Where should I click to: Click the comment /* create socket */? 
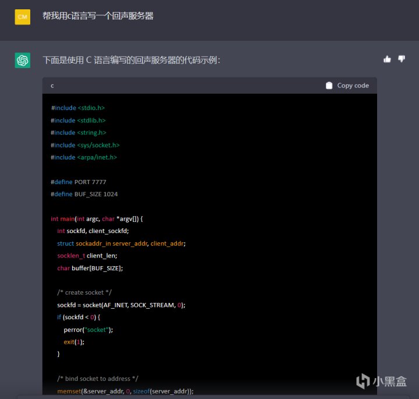click(x=84, y=292)
